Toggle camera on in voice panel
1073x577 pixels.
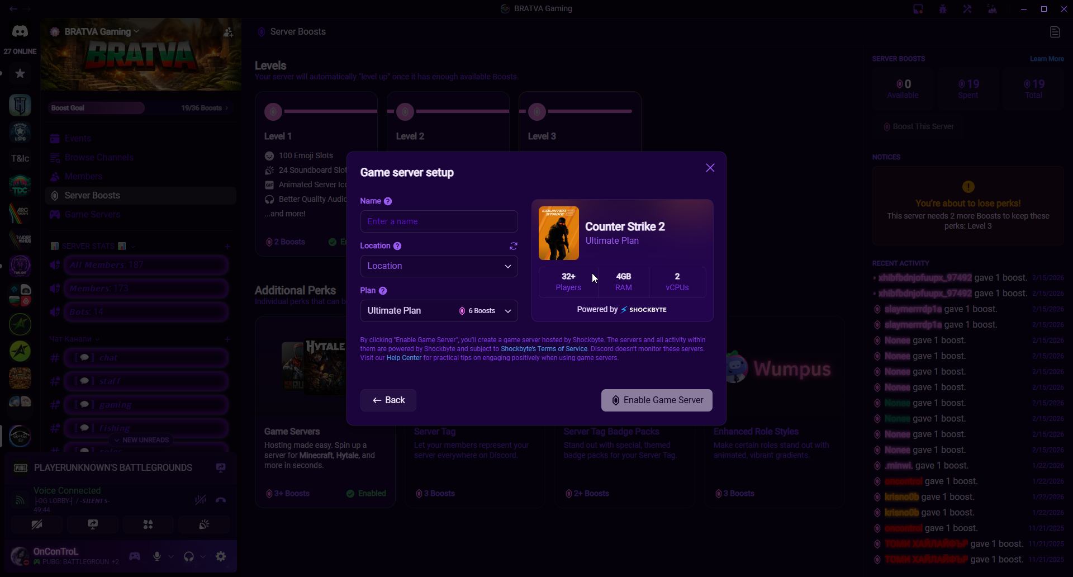click(37, 524)
